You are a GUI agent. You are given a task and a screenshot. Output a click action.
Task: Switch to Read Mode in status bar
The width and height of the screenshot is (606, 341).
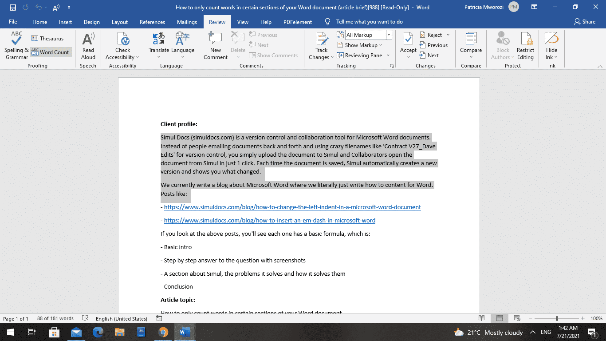pyautogui.click(x=481, y=318)
